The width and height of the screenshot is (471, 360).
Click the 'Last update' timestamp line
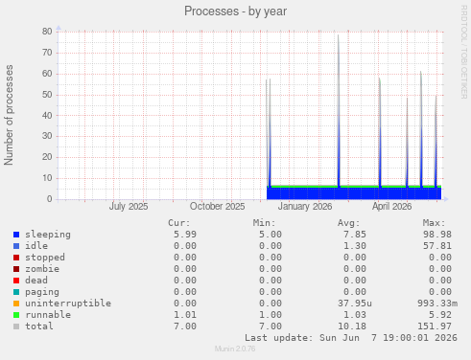coord(351,338)
